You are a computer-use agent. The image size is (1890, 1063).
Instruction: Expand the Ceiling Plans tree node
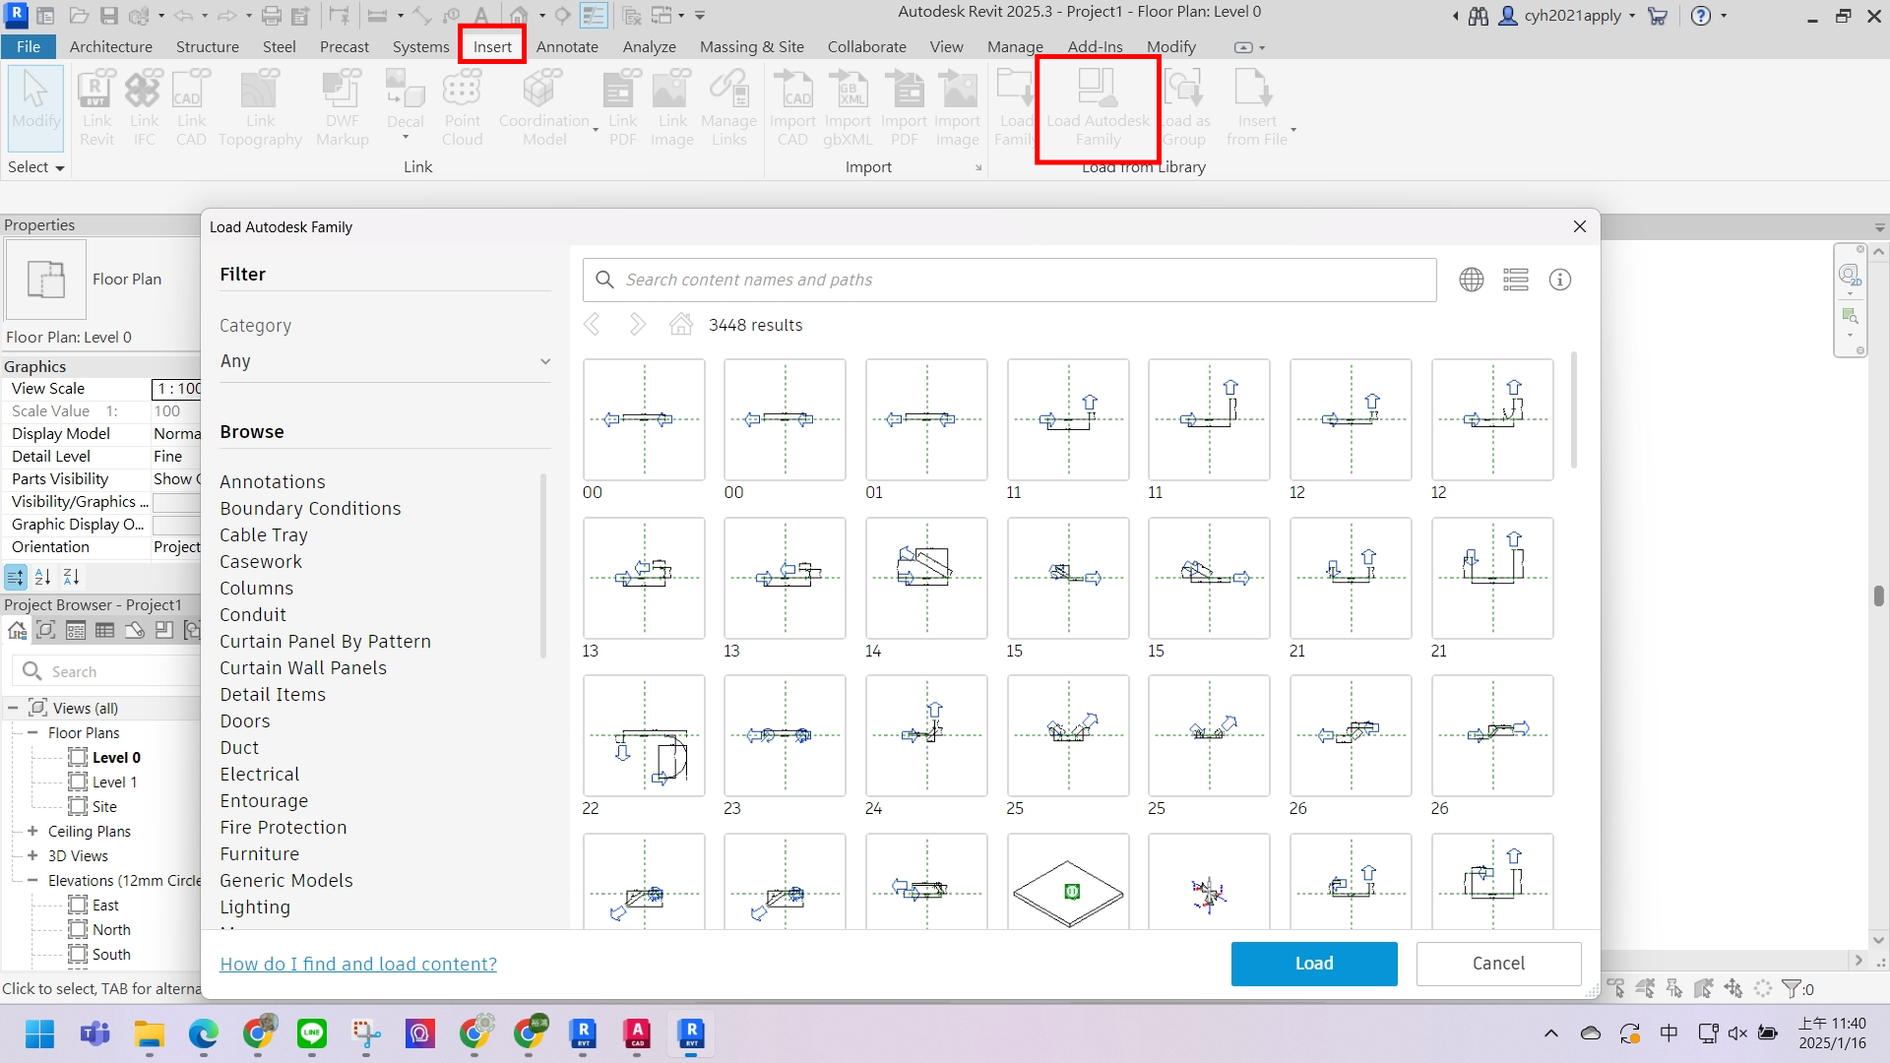tap(32, 831)
